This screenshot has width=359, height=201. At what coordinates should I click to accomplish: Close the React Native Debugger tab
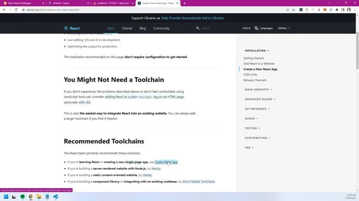coord(43,3)
